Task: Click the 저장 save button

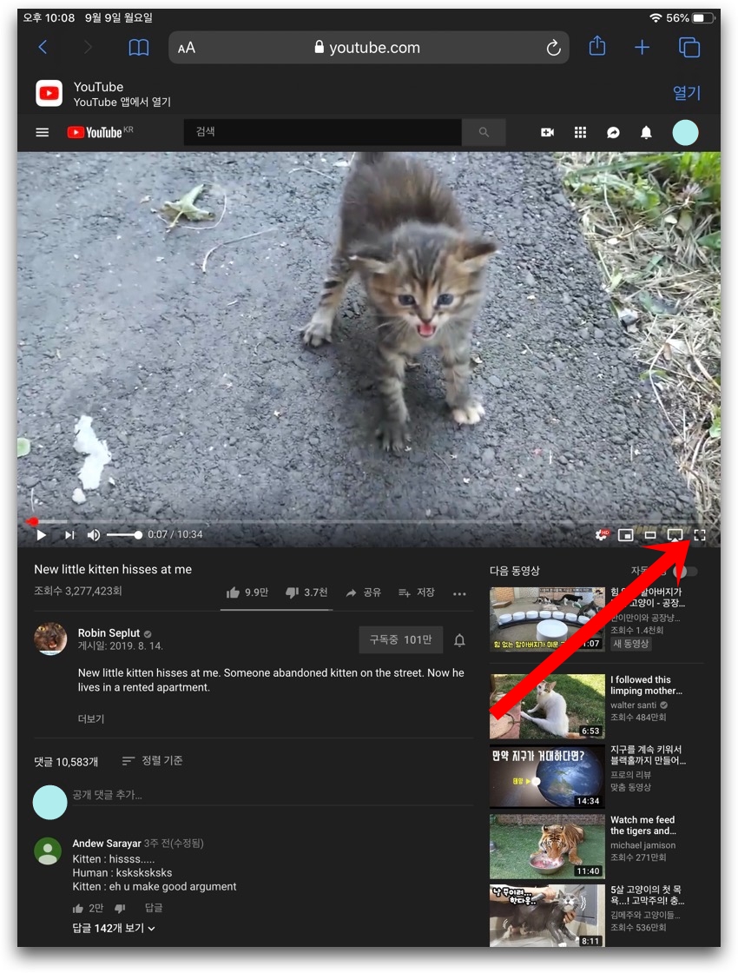Action: pos(416,592)
